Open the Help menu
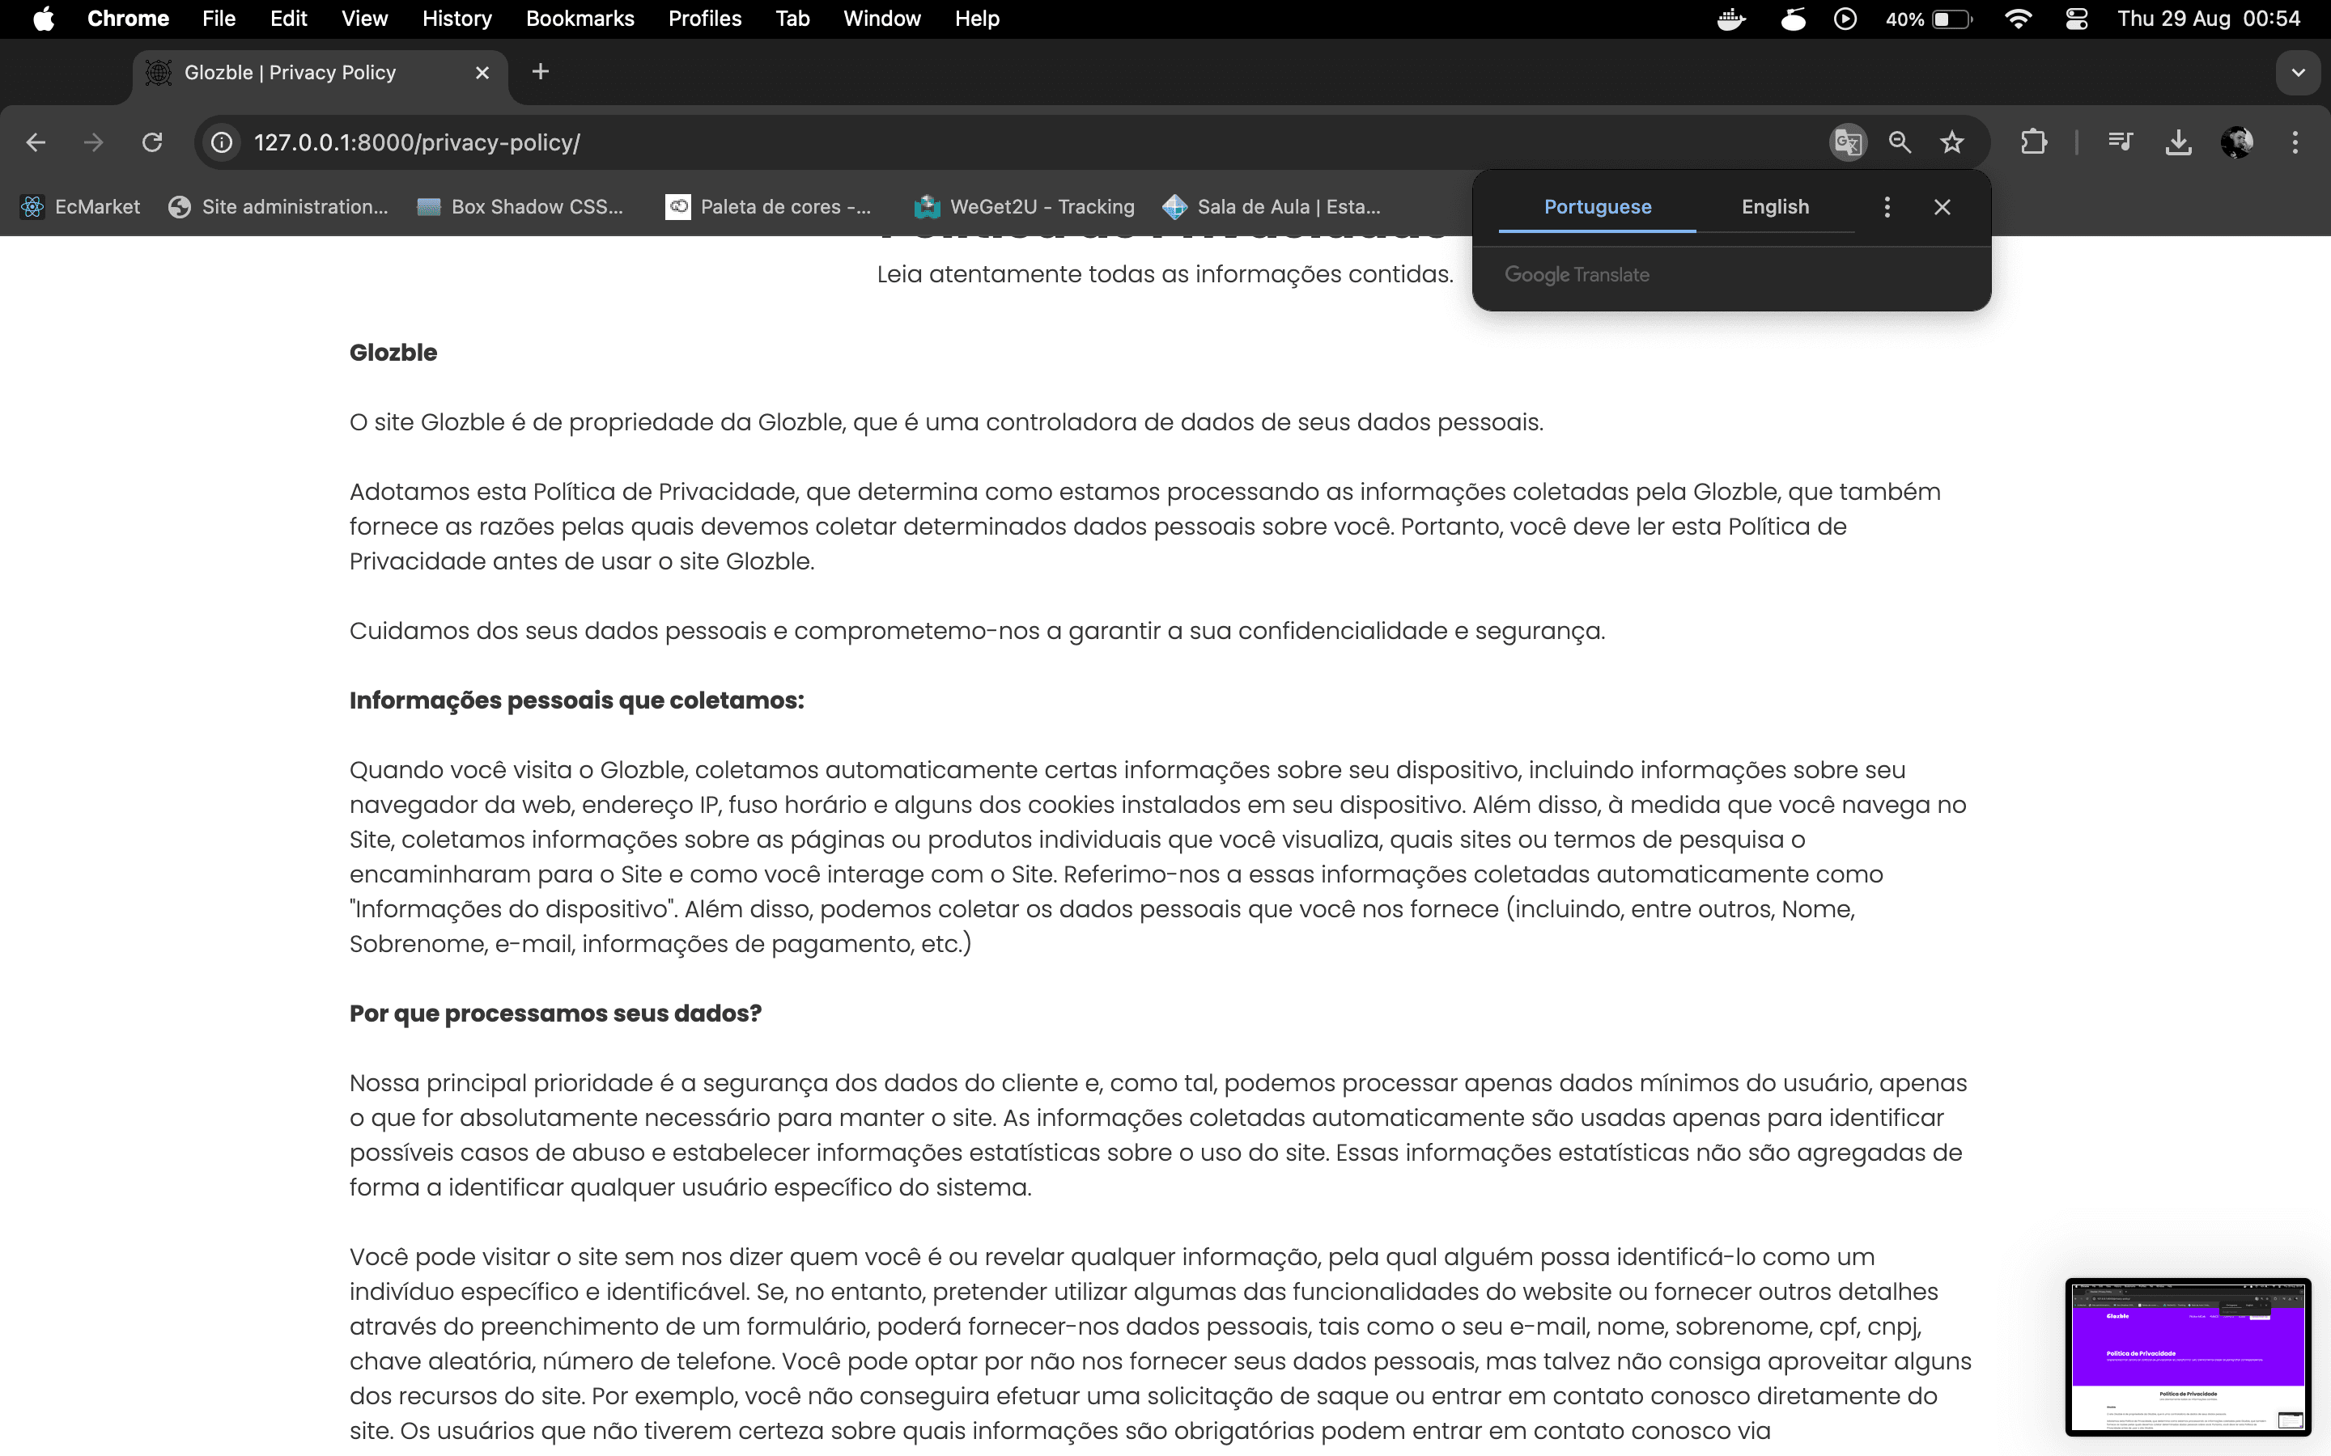Image resolution: width=2331 pixels, height=1456 pixels. [977, 19]
